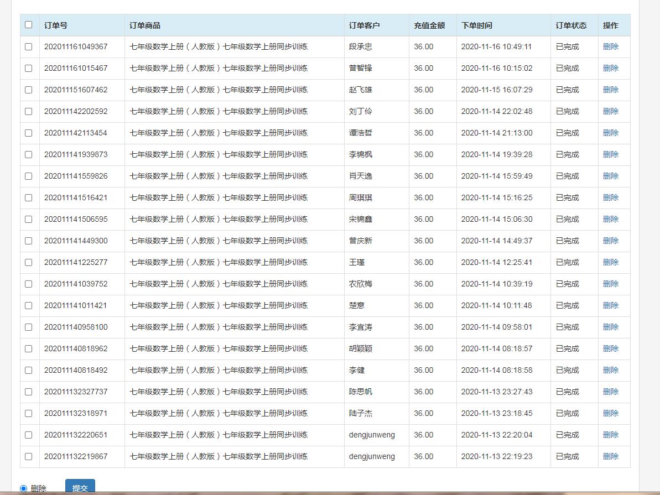Check the row for customer 宋锦鑫
660x495 pixels.
click(29, 220)
